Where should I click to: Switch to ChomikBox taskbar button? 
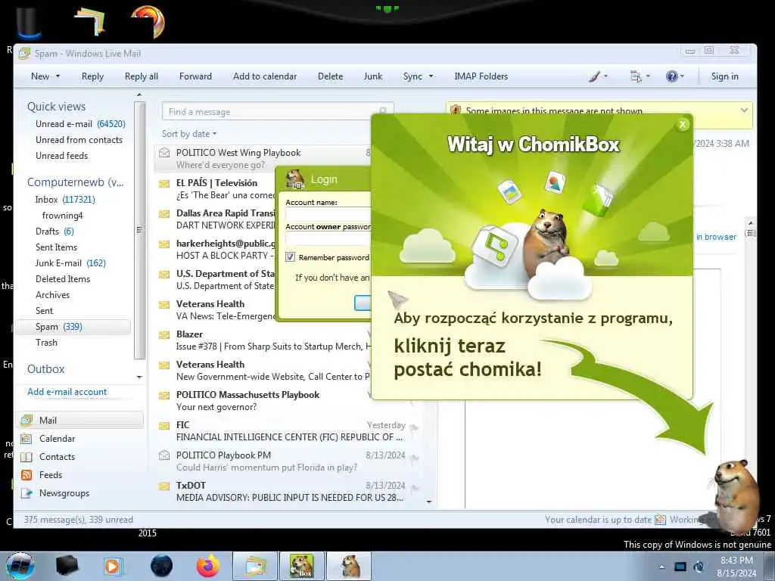[x=301, y=566]
